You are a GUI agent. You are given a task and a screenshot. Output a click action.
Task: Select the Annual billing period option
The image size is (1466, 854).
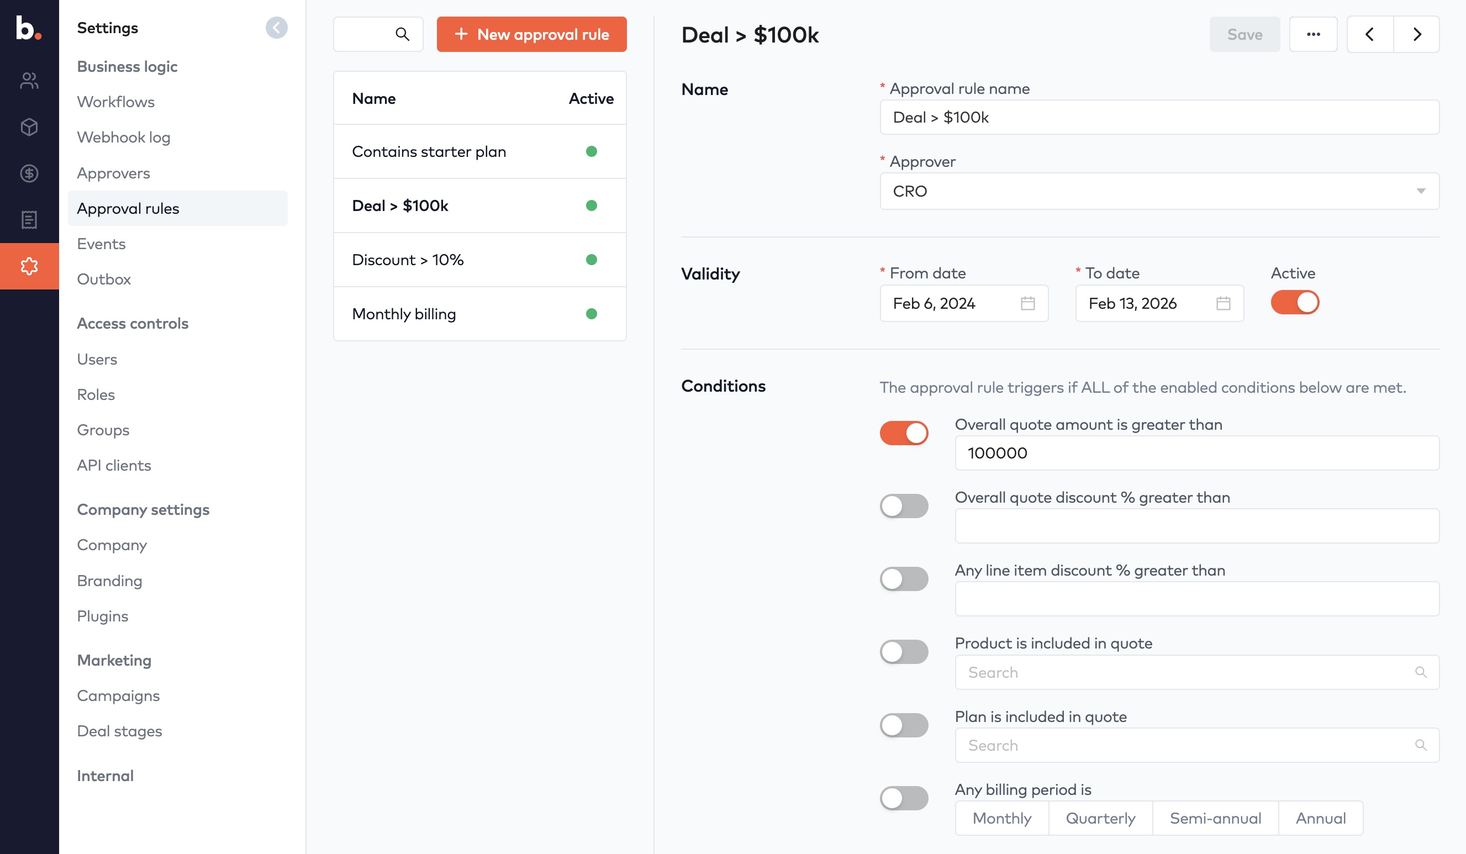(x=1321, y=818)
